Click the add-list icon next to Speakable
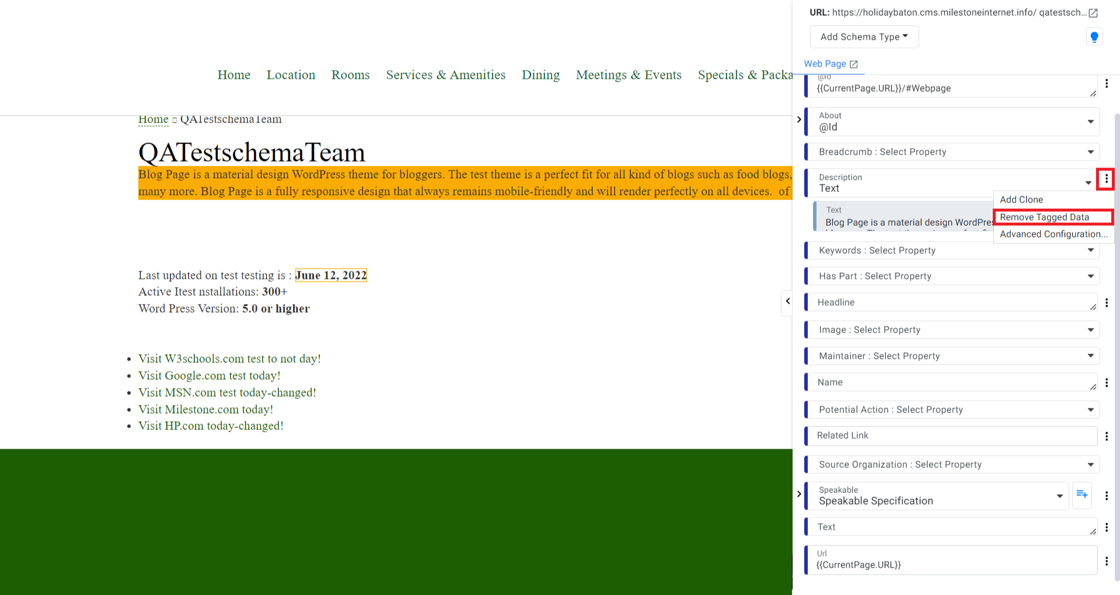Viewport: 1120px width, 595px height. [1082, 495]
